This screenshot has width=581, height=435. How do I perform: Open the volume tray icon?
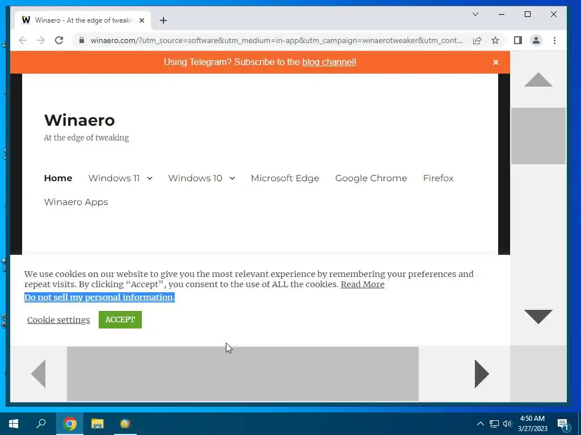pyautogui.click(x=507, y=424)
